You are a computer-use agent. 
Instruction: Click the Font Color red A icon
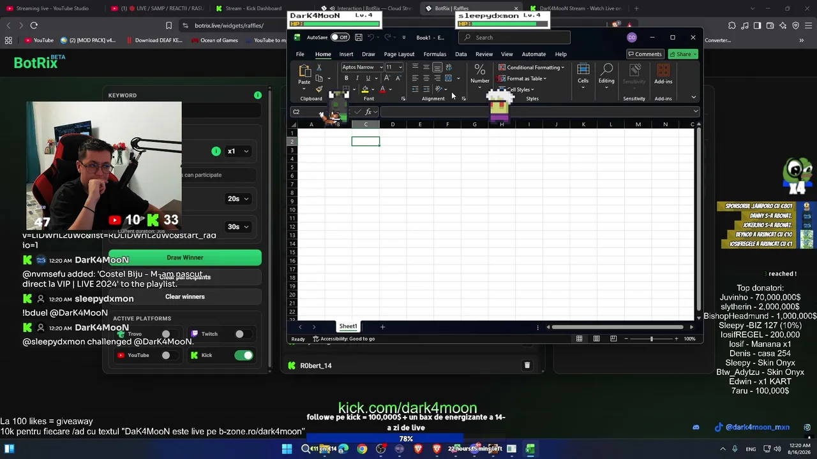coord(382,89)
